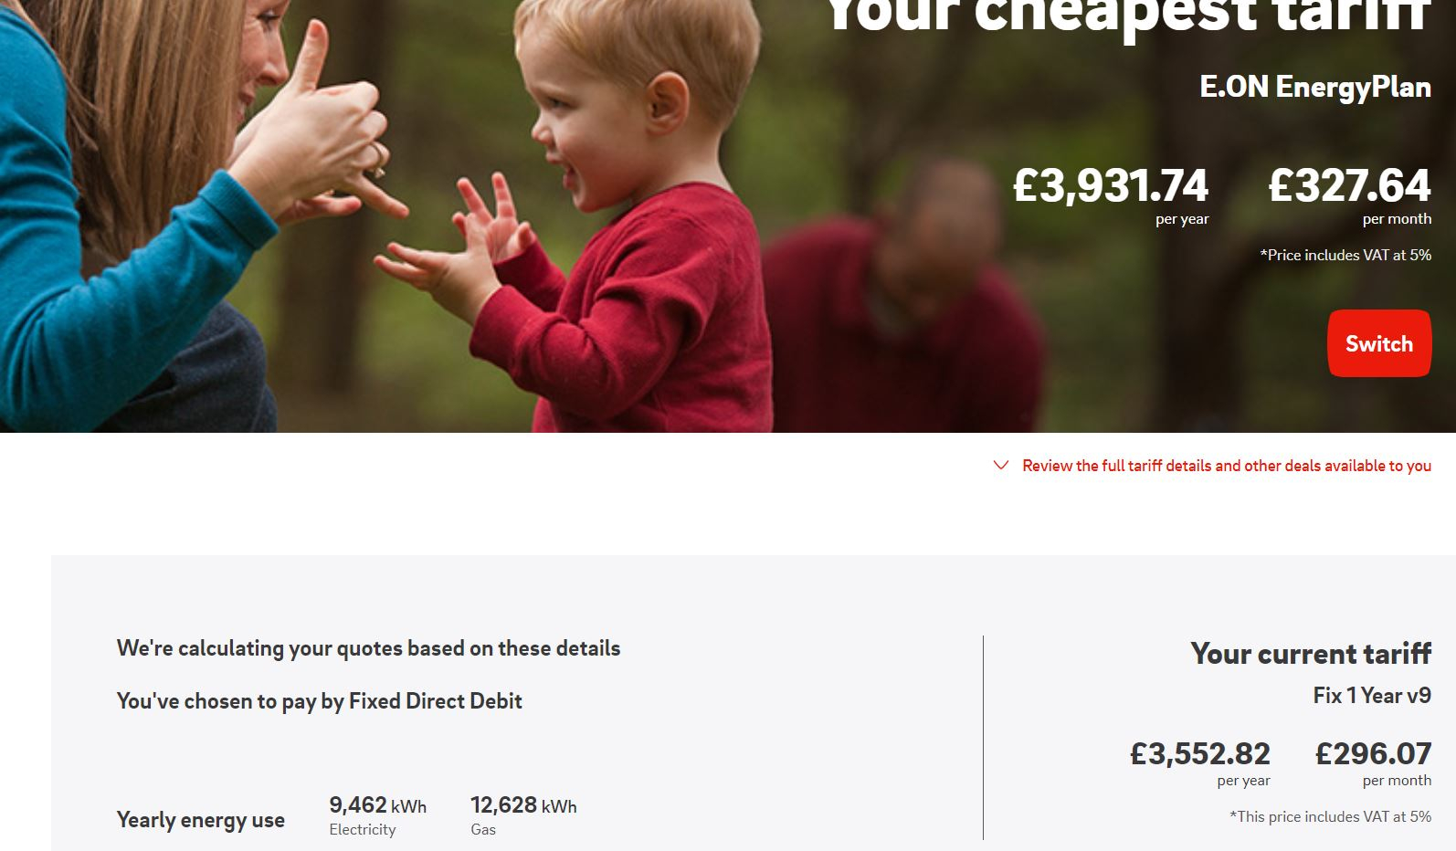Click the £327.64 per month price
The width and height of the screenshot is (1456, 851).
1349,194
